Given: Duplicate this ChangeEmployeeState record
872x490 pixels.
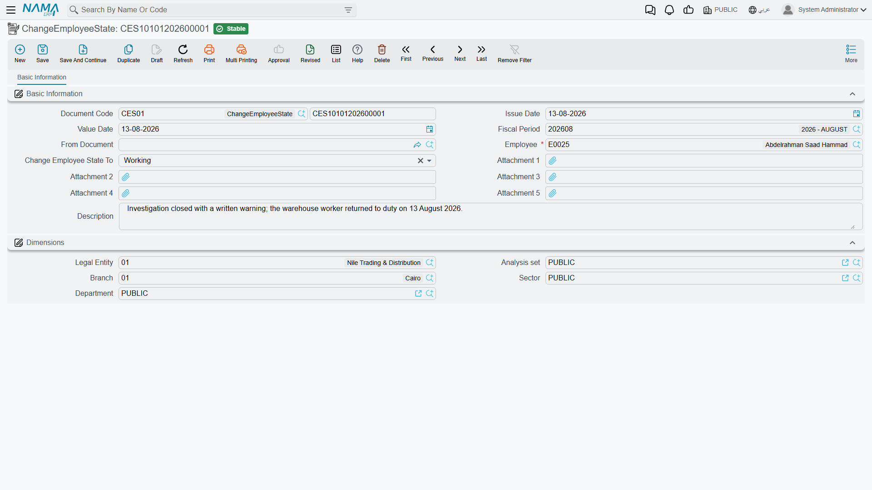Looking at the screenshot, I should pyautogui.click(x=129, y=54).
